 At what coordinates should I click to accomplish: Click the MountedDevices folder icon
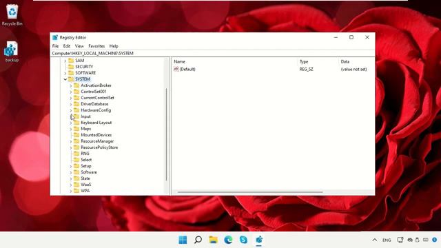pyautogui.click(x=76, y=135)
